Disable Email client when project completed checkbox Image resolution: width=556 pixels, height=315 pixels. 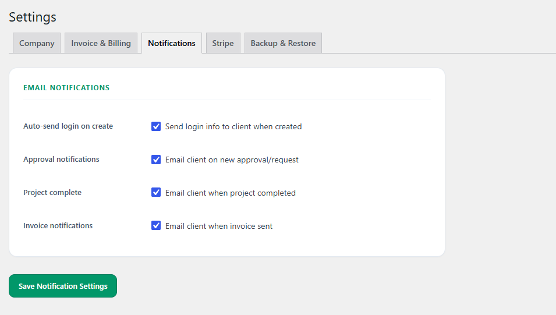(156, 192)
